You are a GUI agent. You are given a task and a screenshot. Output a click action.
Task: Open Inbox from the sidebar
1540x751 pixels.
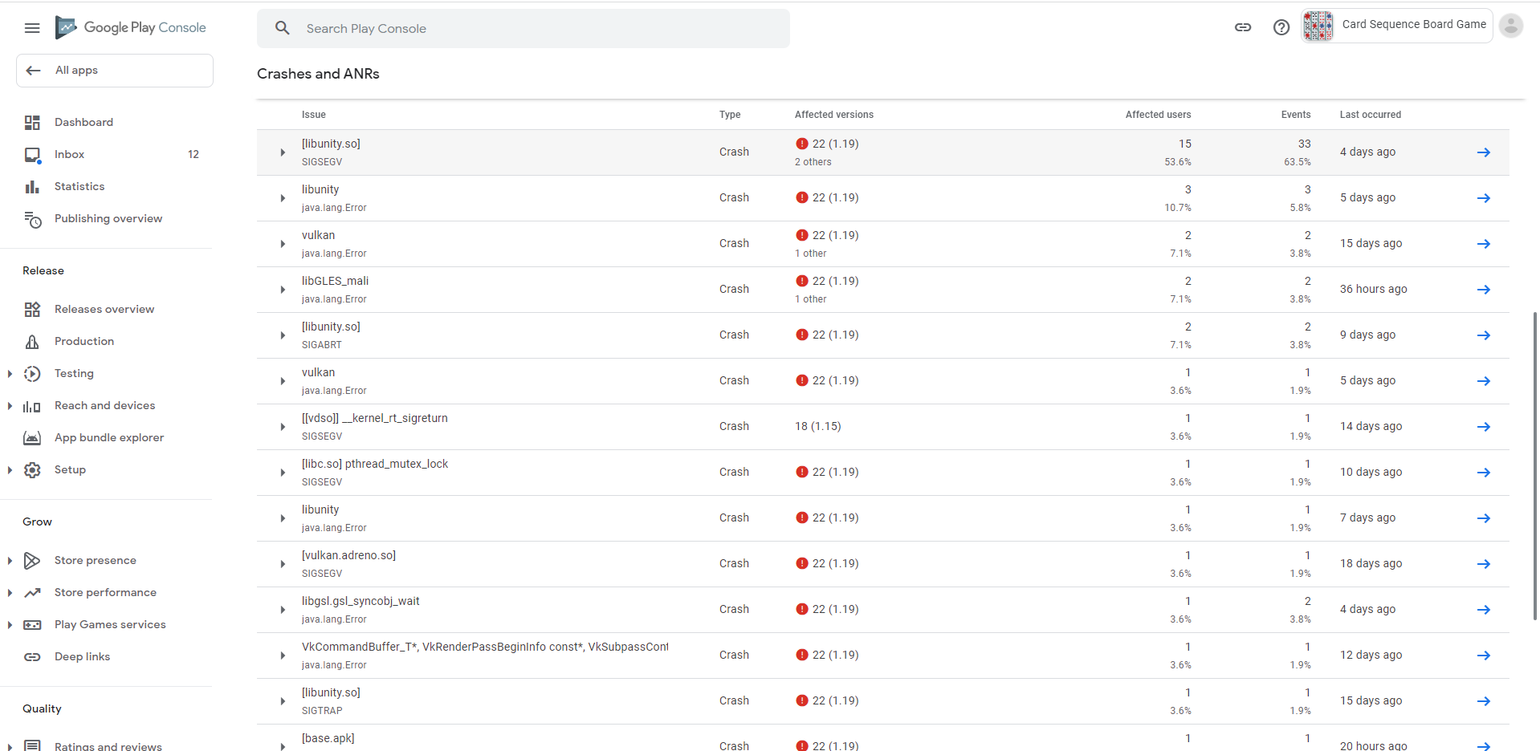70,155
